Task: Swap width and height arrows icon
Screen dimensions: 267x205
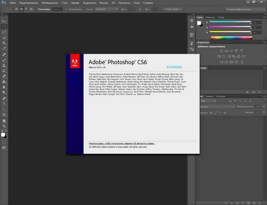Action: click(140, 9)
